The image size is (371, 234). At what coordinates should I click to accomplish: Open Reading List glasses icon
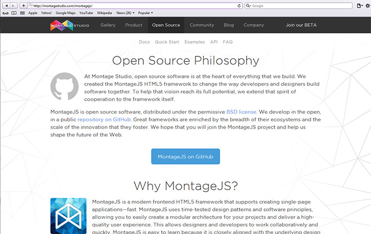(x=6, y=13)
